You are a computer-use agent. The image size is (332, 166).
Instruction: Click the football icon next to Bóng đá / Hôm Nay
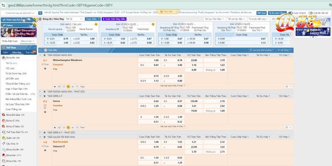point(40,19)
